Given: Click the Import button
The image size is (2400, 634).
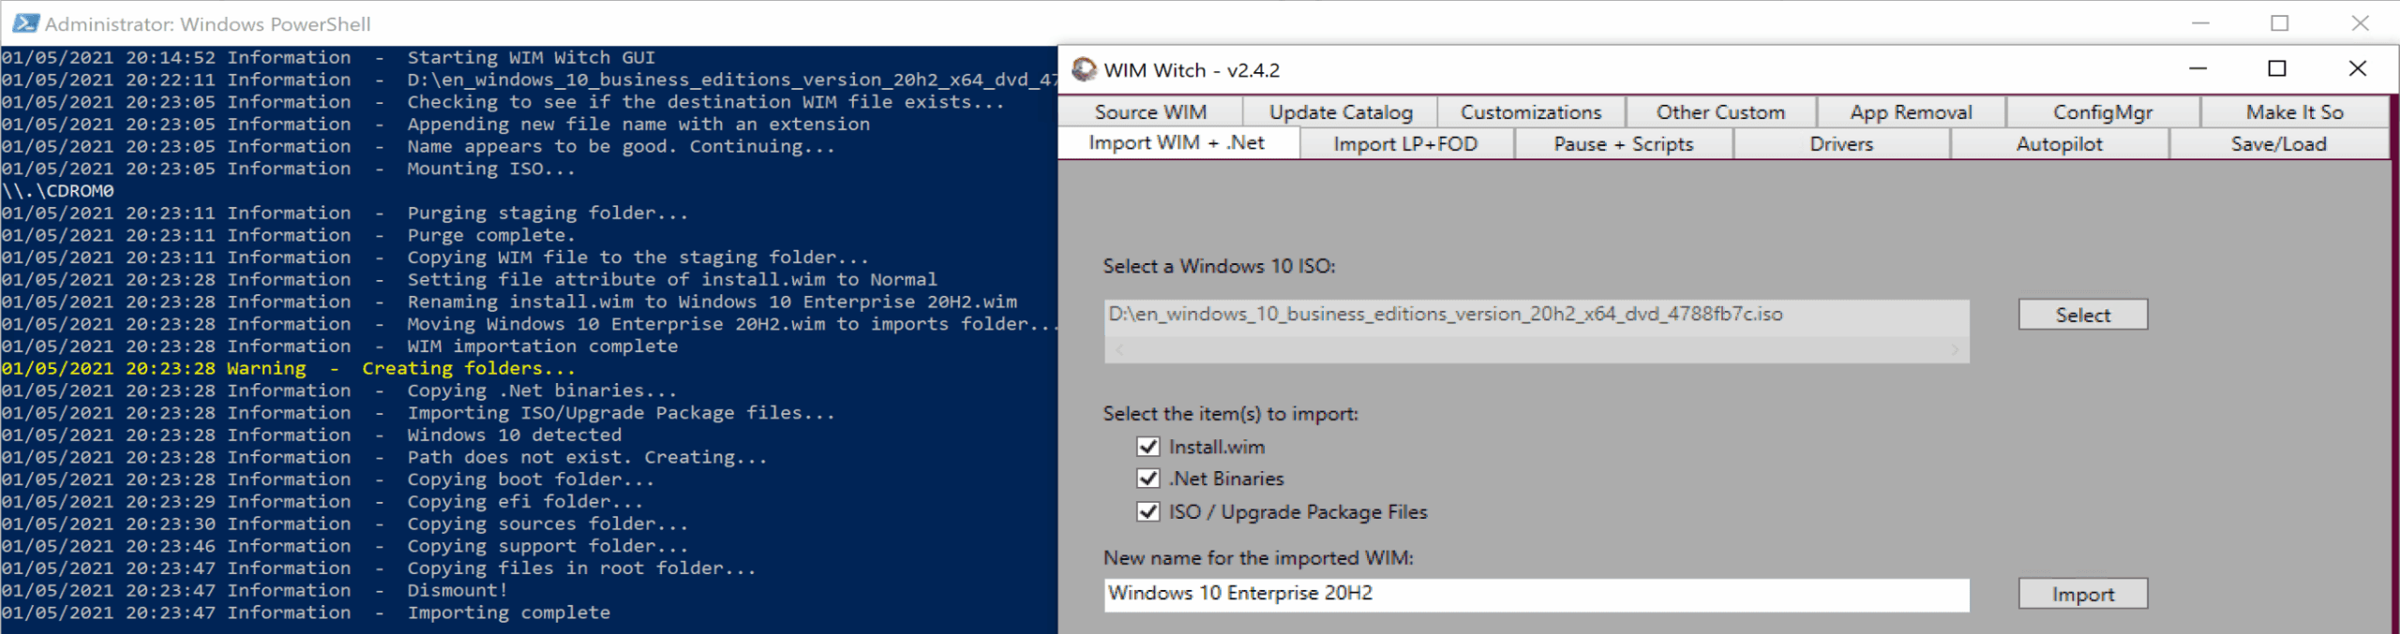Looking at the screenshot, I should [2082, 595].
